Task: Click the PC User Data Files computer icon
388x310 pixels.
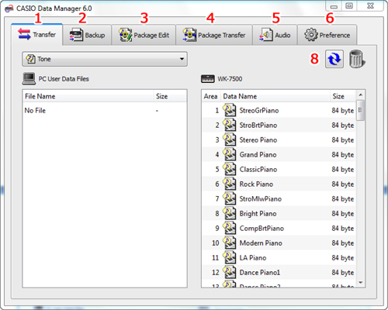Action: pos(29,78)
